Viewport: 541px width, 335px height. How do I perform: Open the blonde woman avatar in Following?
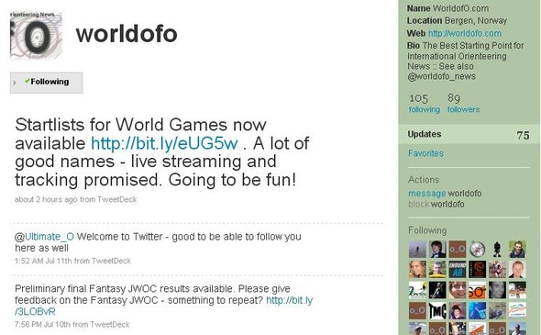(417, 270)
